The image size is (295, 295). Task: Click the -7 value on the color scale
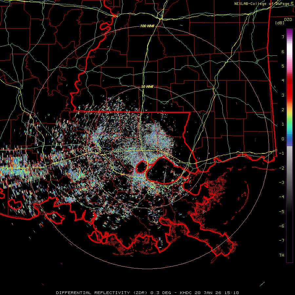pos(282,241)
